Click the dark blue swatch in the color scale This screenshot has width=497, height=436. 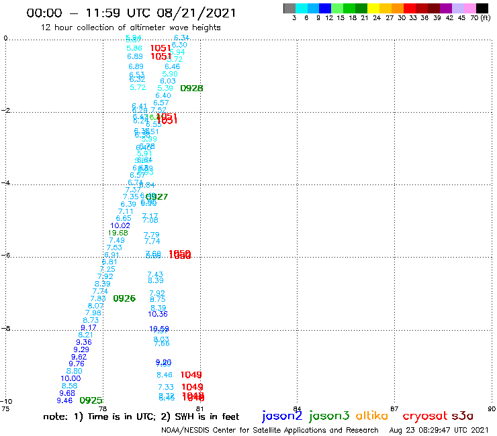pyautogui.click(x=325, y=8)
